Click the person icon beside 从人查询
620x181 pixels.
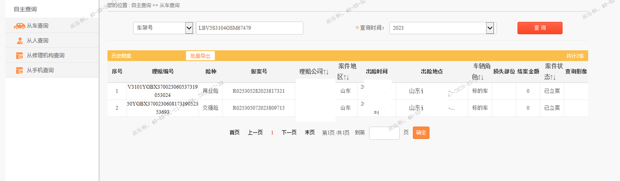tap(20, 41)
